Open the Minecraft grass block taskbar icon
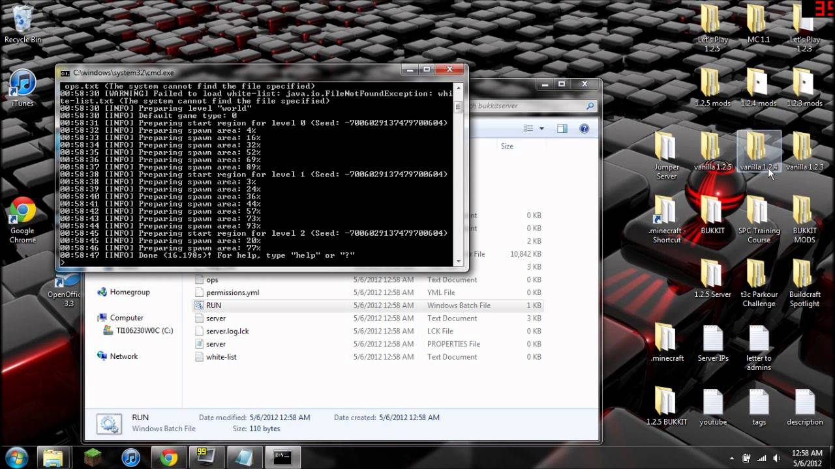835x469 pixels. pyautogui.click(x=93, y=457)
